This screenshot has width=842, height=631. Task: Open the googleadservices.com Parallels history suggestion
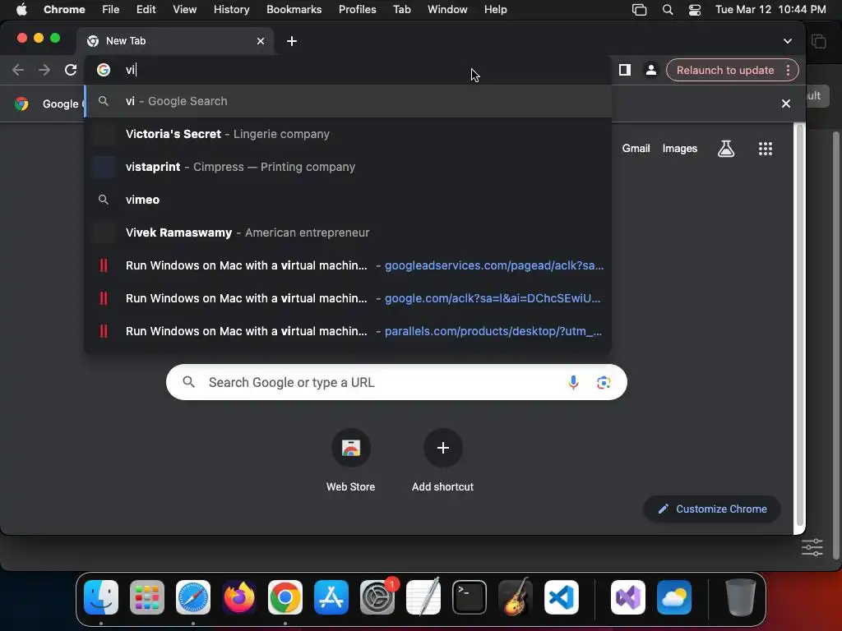coord(348,265)
